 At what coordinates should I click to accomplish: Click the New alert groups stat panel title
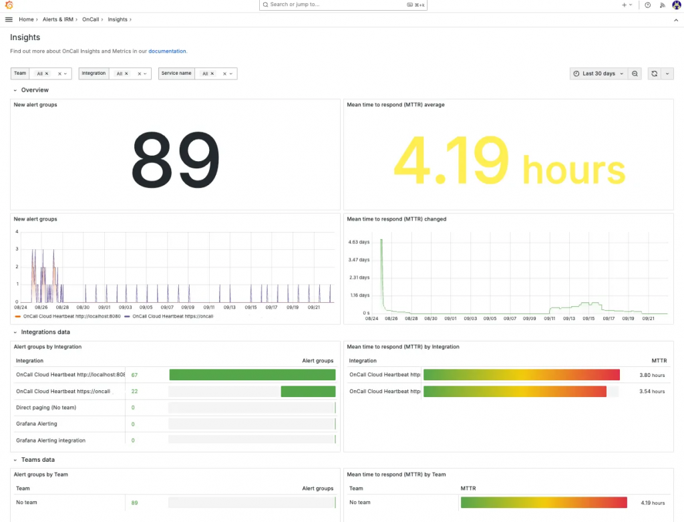35,105
